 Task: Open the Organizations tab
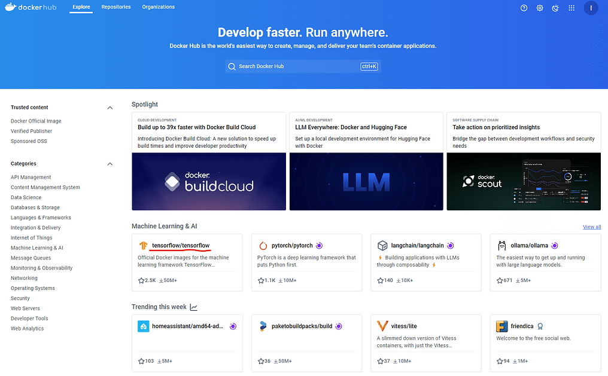click(x=158, y=7)
